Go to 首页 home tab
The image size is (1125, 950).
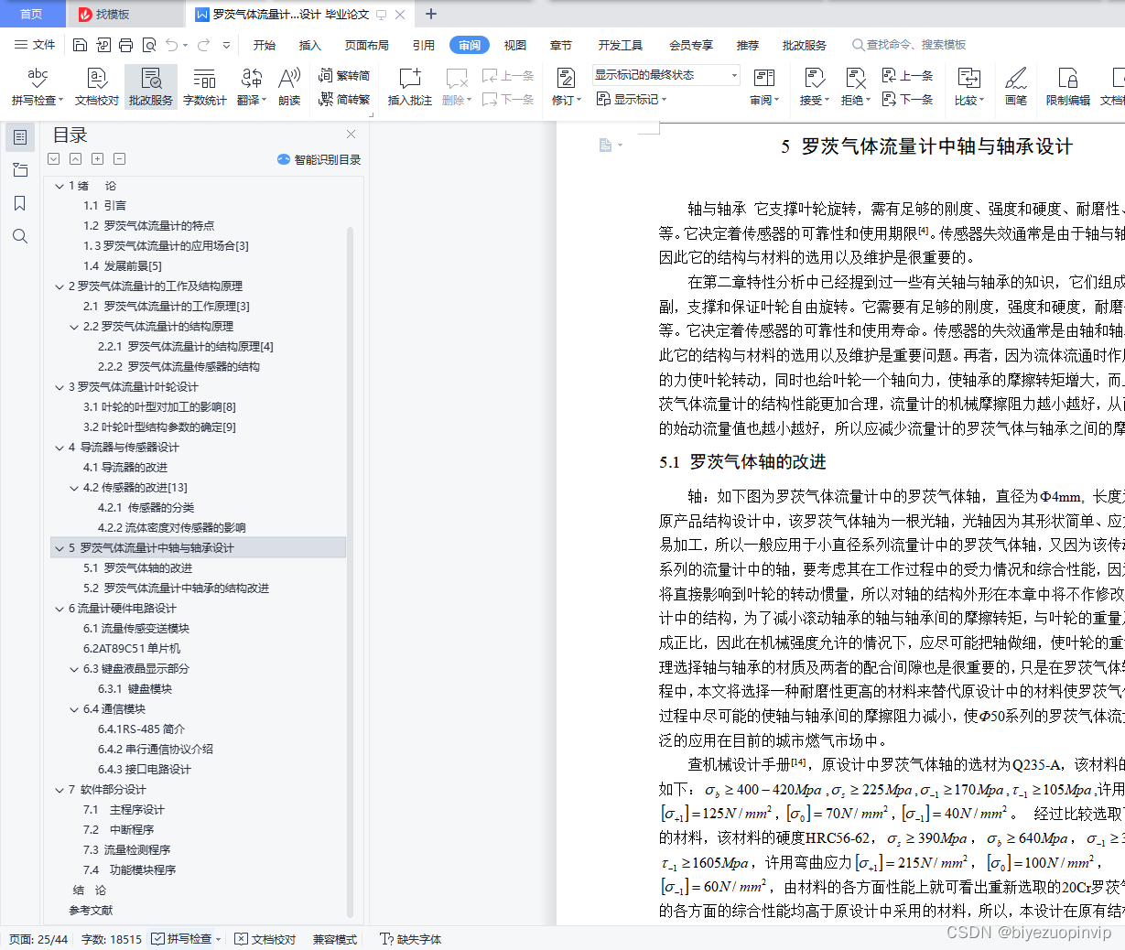click(32, 14)
